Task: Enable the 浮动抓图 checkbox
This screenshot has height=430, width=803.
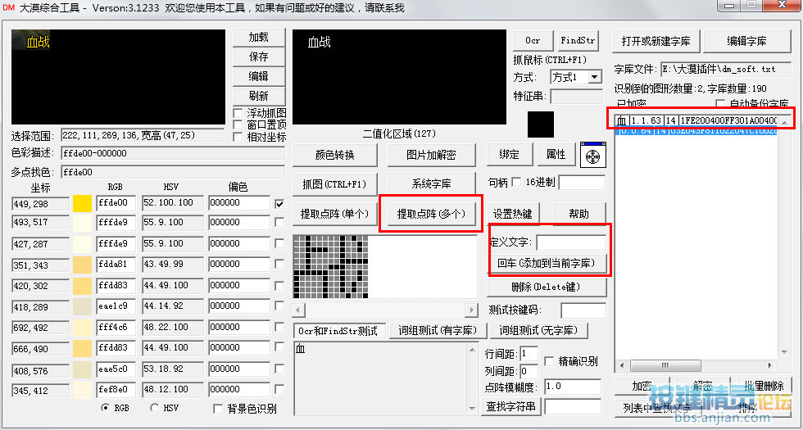Action: click(x=238, y=113)
